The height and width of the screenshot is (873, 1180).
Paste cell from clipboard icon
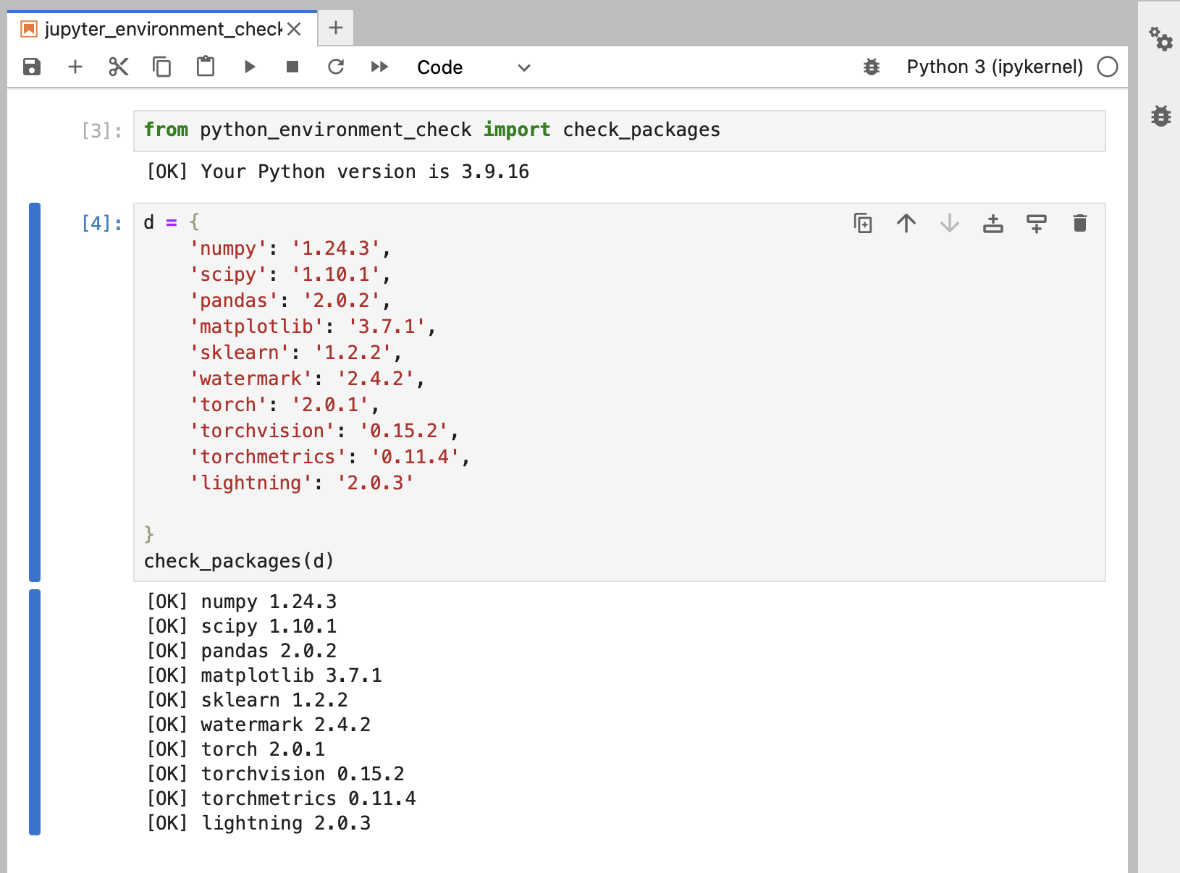[x=206, y=67]
